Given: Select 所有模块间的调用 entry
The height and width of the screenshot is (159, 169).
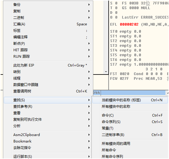Looking at the screenshot, I should click(x=130, y=144).
